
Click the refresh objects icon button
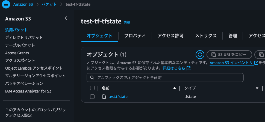click(x=200, y=55)
